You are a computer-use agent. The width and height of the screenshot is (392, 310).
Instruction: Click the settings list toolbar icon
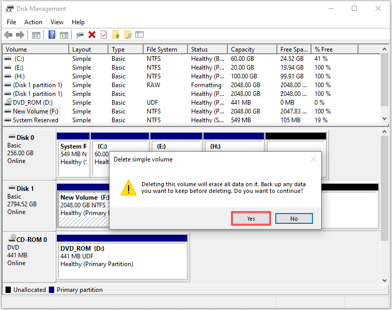[x=139, y=35]
